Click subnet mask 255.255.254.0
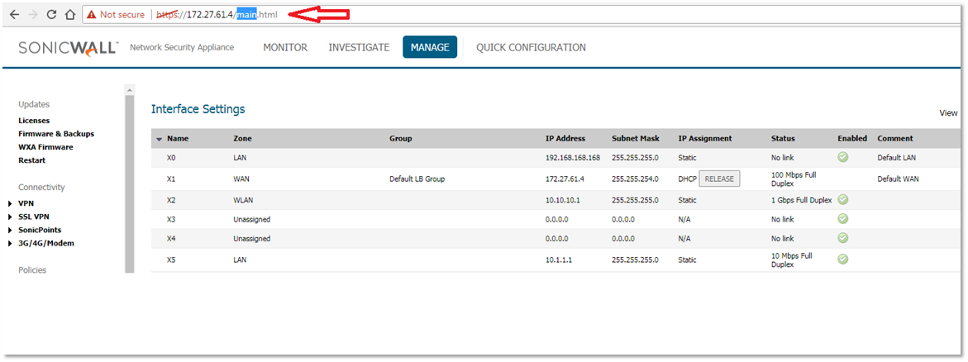This screenshot has width=968, height=362. click(x=635, y=179)
